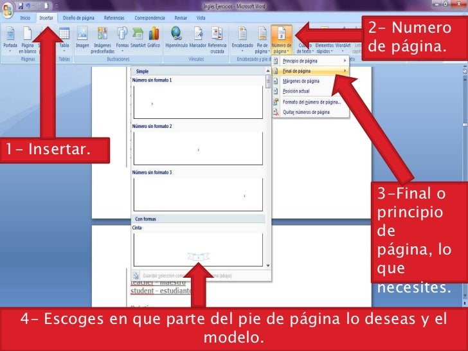This screenshot has height=351, width=468.
Task: Open the Diseño de página tab
Action: point(78,18)
